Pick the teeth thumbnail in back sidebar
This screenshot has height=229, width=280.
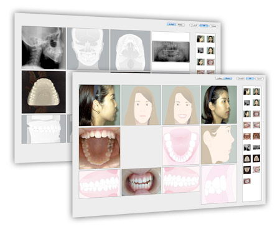point(210,62)
